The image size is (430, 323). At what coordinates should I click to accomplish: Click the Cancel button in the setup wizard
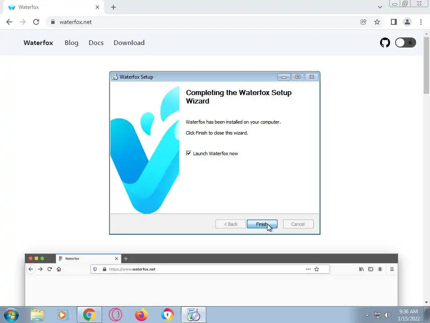pos(298,224)
